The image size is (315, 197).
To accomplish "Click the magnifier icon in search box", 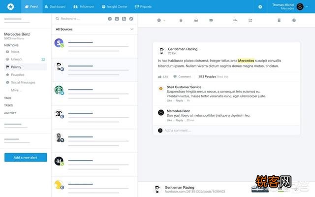I will tap(57, 19).
